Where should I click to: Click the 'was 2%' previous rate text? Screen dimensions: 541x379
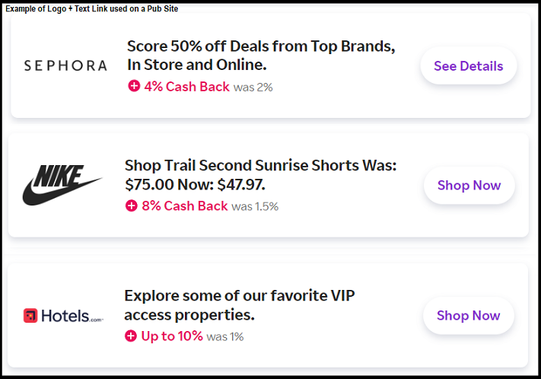[253, 88]
